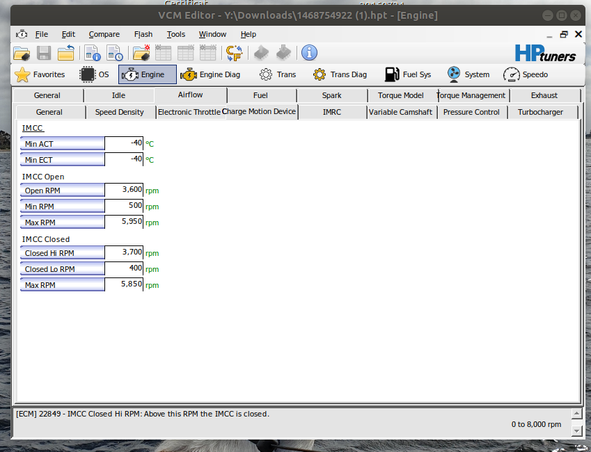The height and width of the screenshot is (452, 591).
Task: Click the open file folder icon
Action: click(x=22, y=53)
